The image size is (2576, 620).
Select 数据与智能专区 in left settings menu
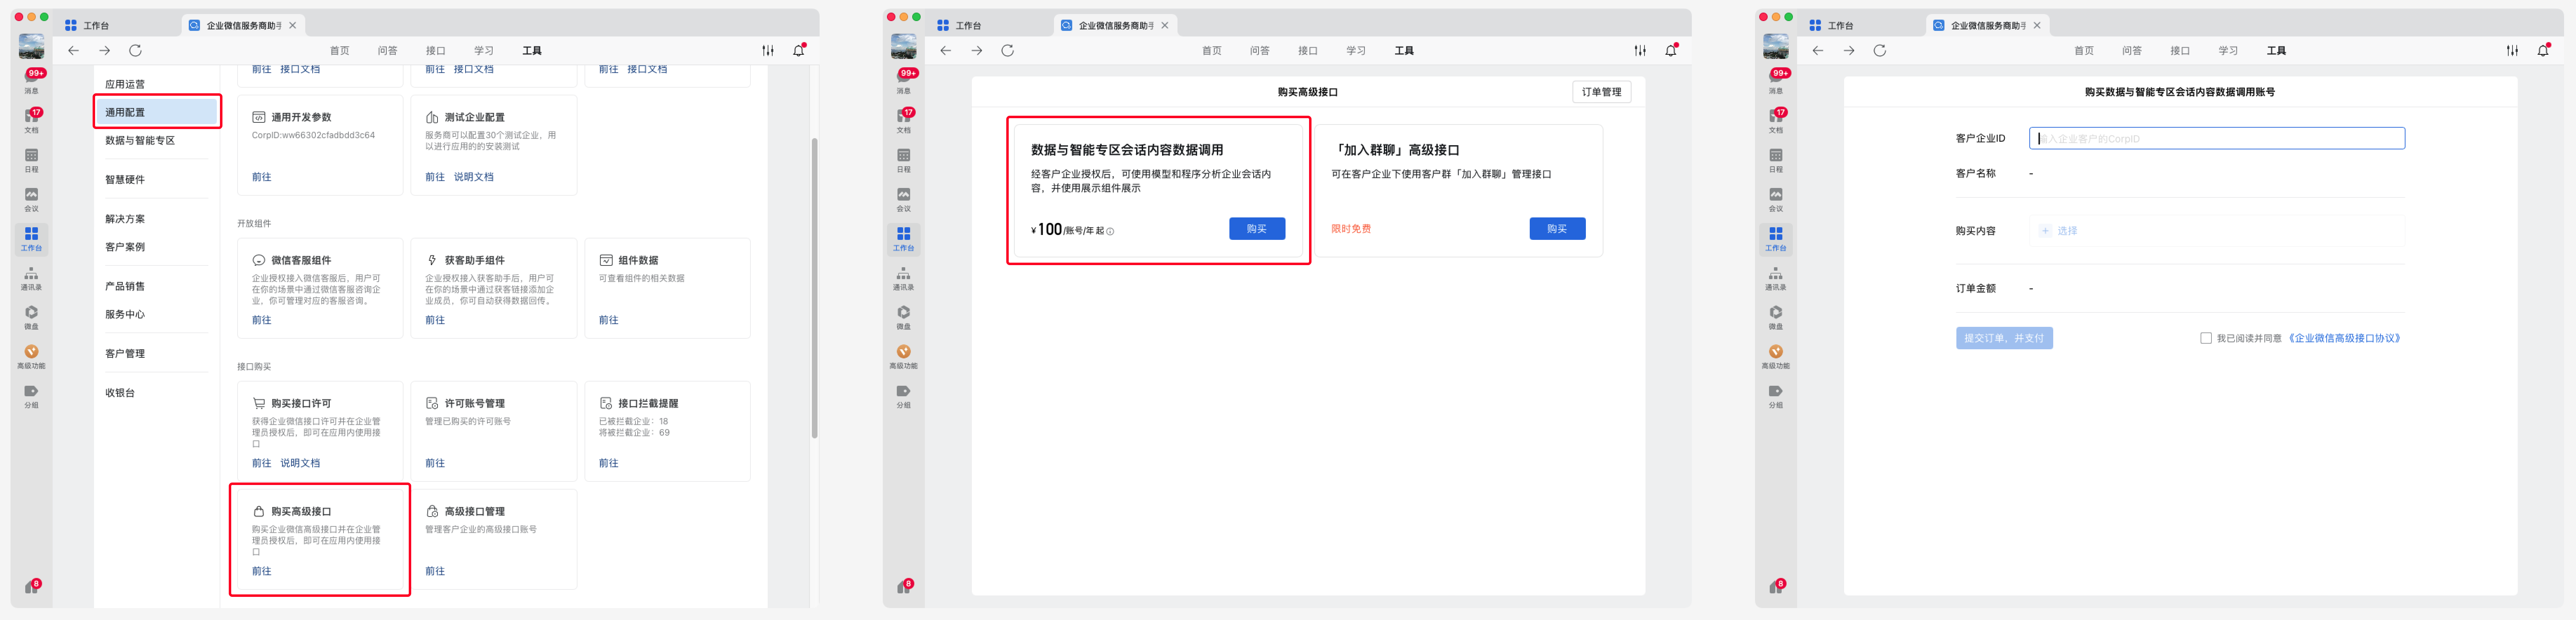tap(140, 140)
